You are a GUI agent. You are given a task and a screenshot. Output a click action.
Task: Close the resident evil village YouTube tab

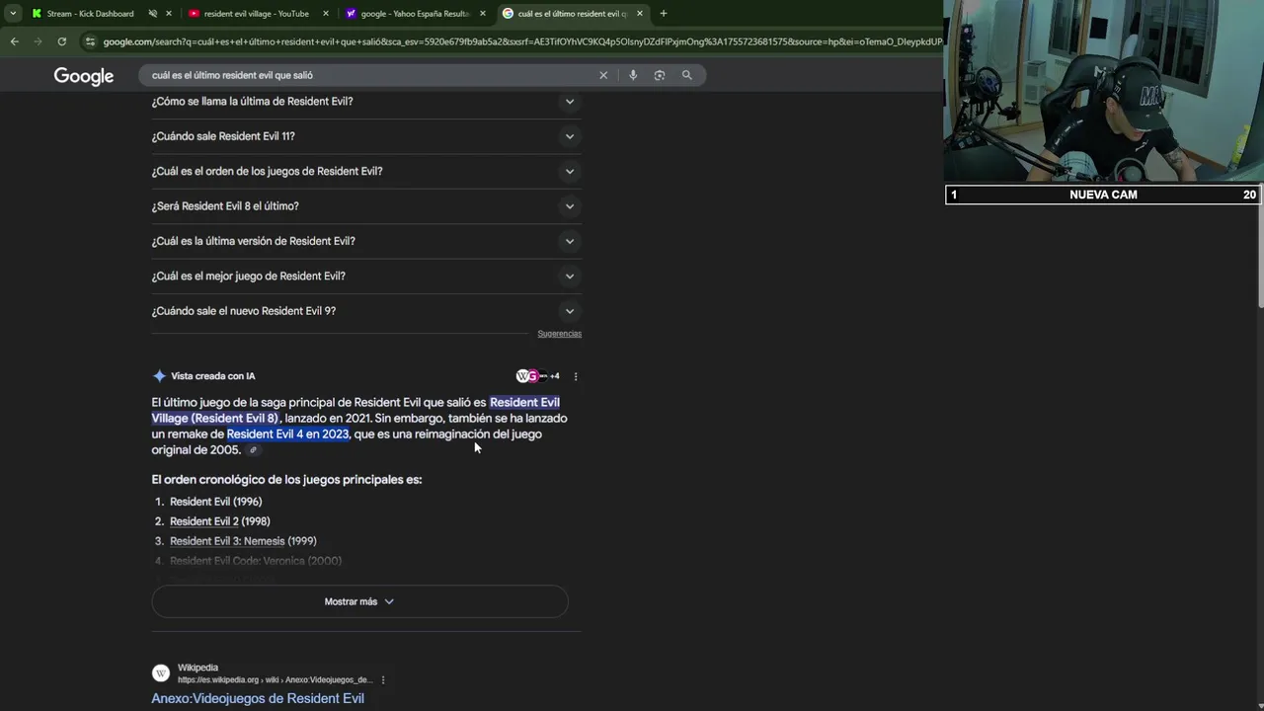[326, 14]
